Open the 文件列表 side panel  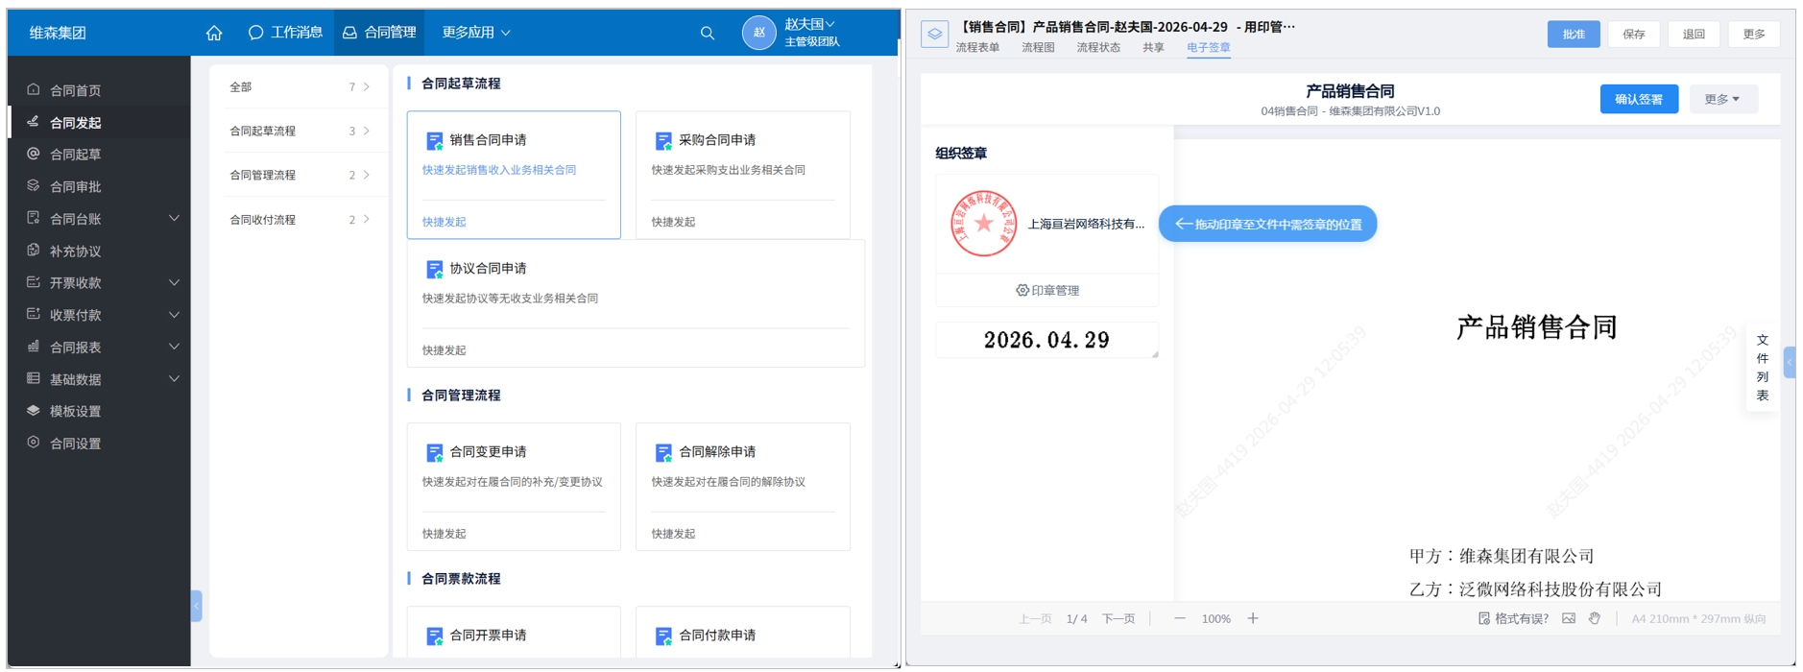coord(1762,368)
